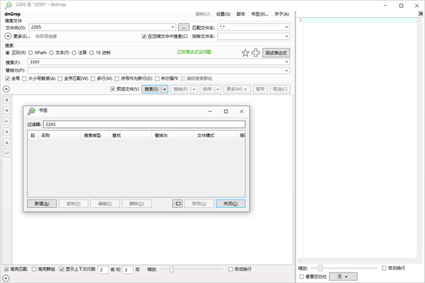Click the second icon in left results toolbar

[x=7, y=110]
